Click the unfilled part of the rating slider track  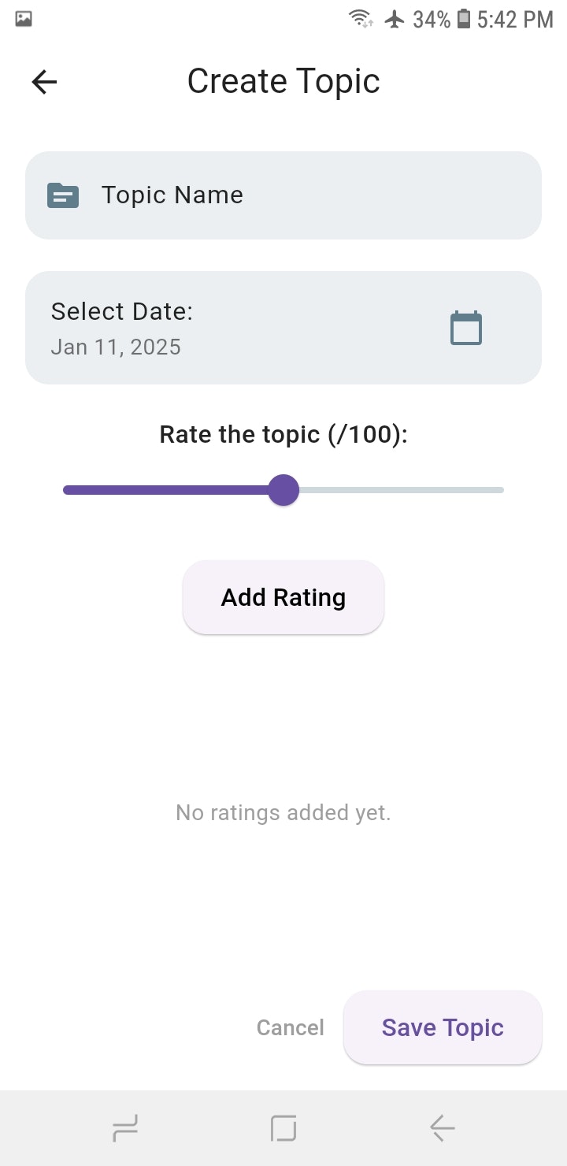[402, 490]
